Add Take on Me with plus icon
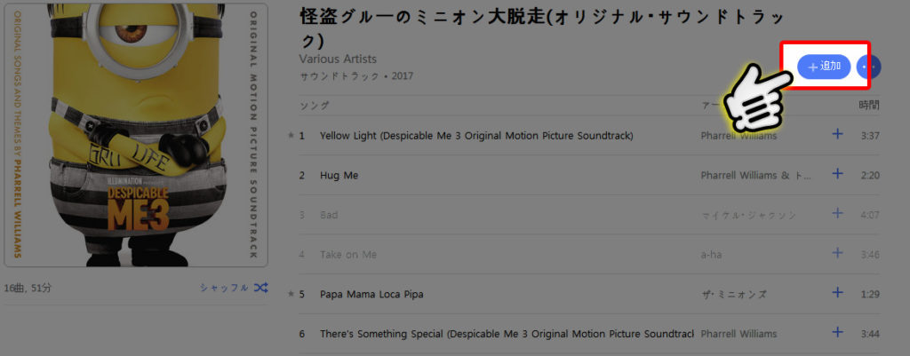The height and width of the screenshot is (356, 910). 837,253
